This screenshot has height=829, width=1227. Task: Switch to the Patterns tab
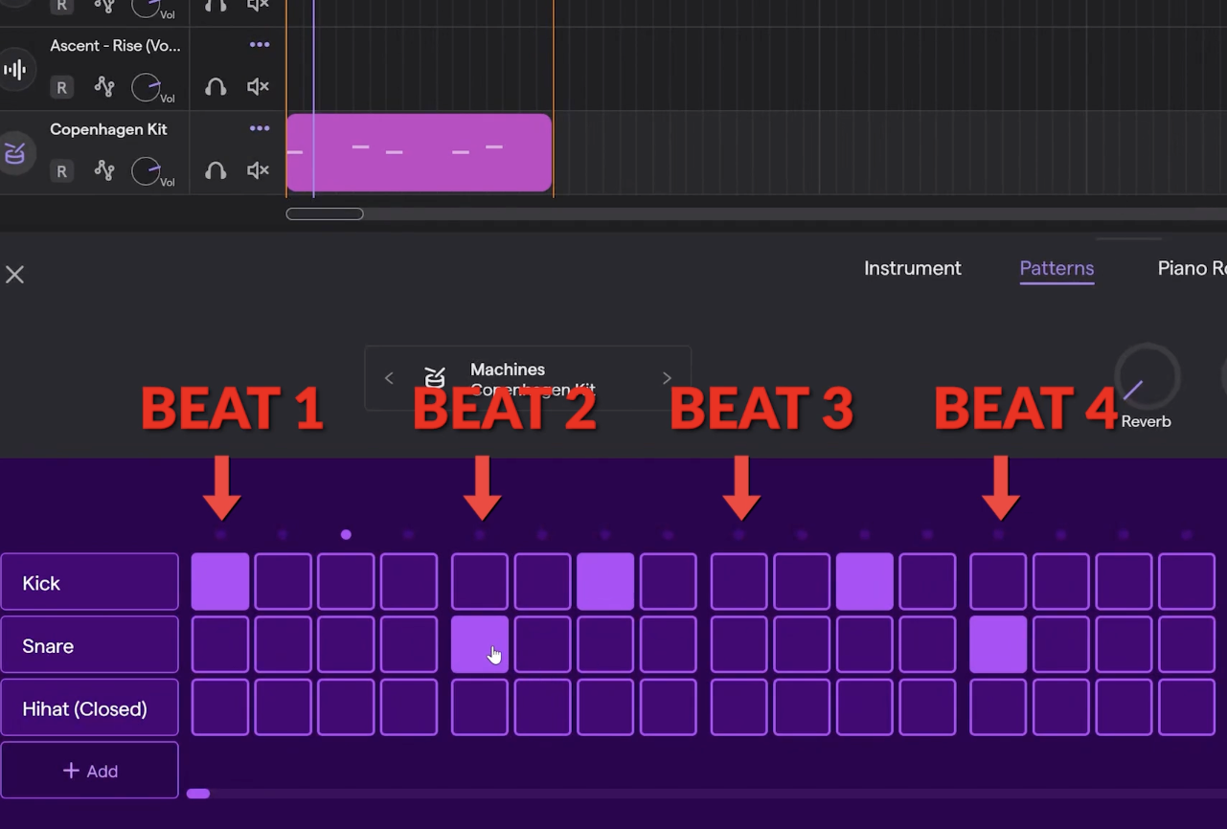(1057, 268)
